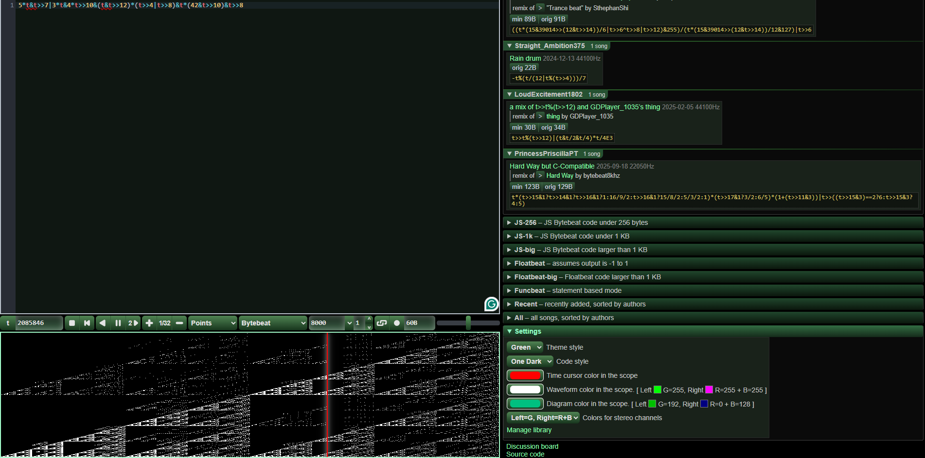This screenshot has width=925, height=458.
Task: Click the volume slider
Action: tap(468, 323)
